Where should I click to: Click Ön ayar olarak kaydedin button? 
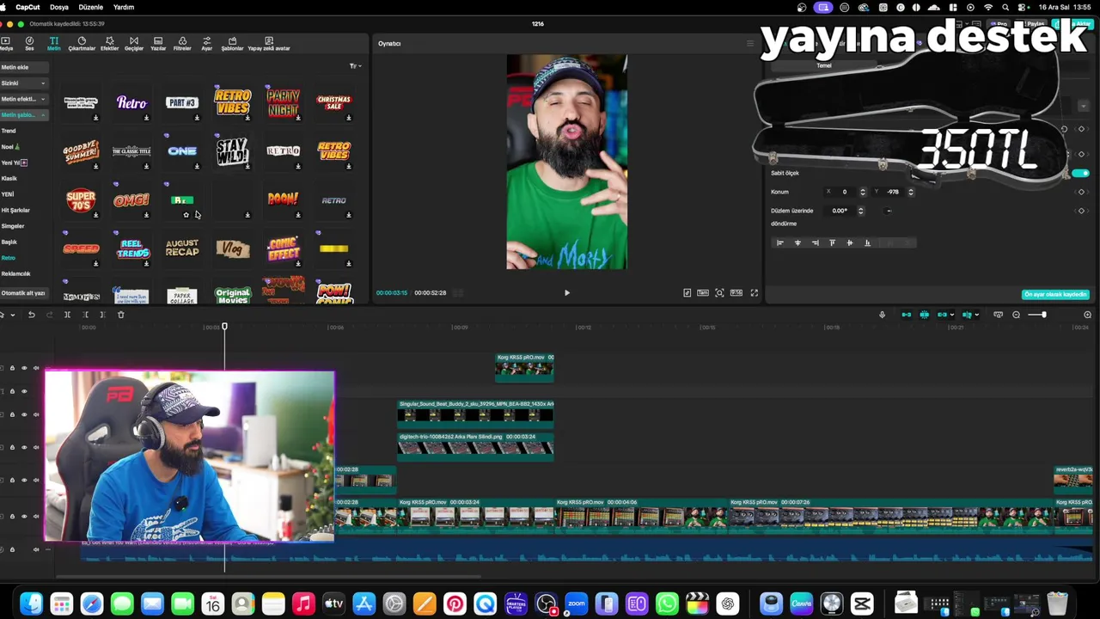(x=1055, y=294)
